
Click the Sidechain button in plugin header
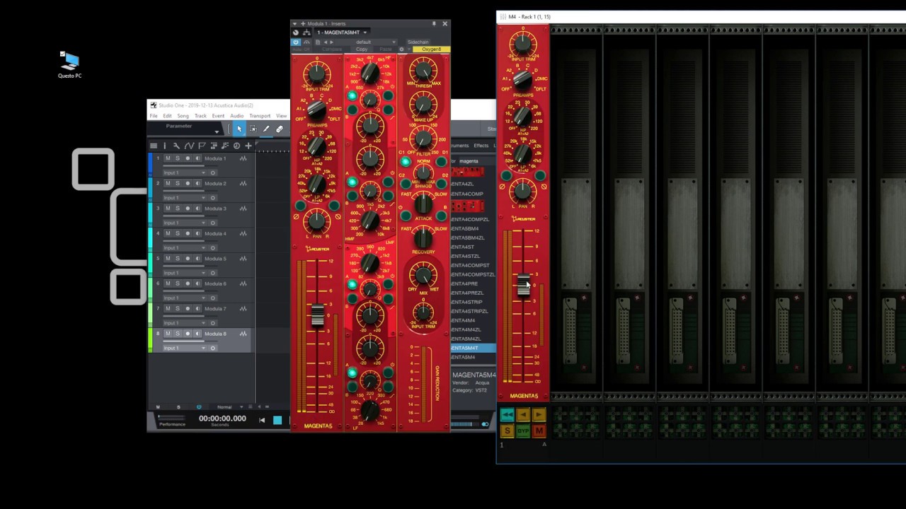click(418, 42)
